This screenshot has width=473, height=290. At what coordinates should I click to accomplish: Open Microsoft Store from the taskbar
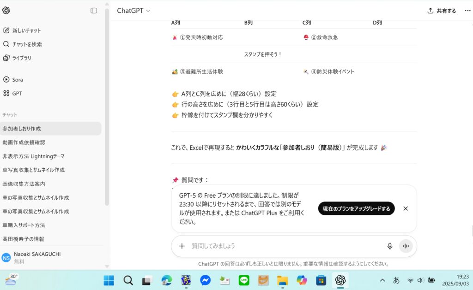click(x=321, y=280)
